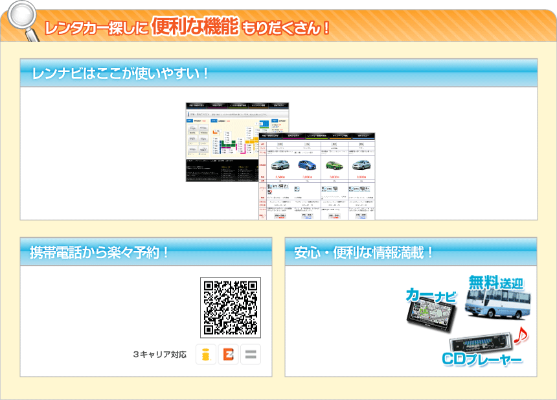Click the 便利な機能 banner title text
The height and width of the screenshot is (400, 557).
tap(195, 26)
